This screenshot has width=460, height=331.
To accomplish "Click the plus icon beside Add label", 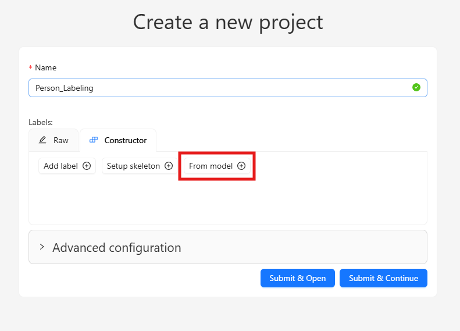I will coord(87,166).
